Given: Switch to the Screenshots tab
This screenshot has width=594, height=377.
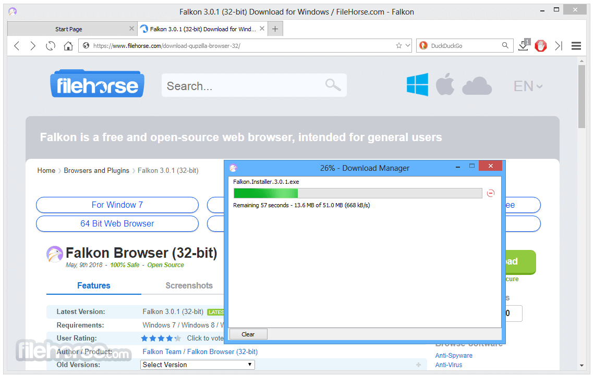Looking at the screenshot, I should (189, 285).
